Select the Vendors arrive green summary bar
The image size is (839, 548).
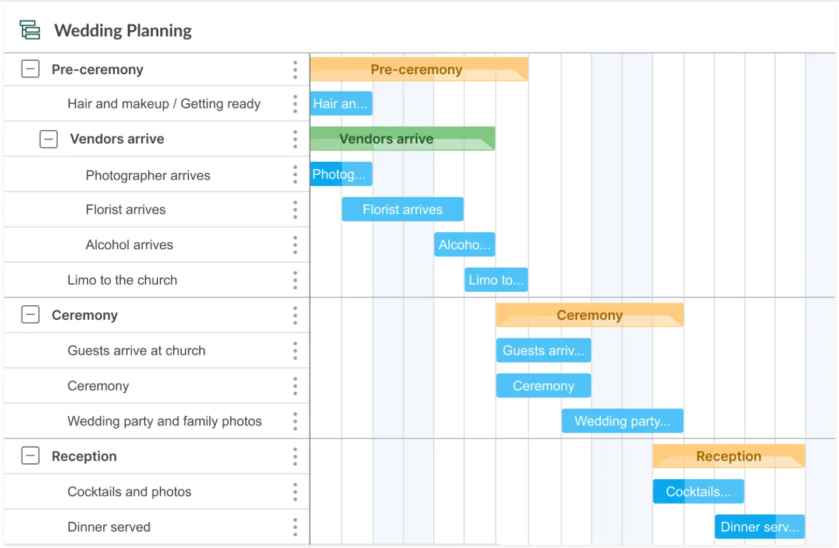coord(402,139)
